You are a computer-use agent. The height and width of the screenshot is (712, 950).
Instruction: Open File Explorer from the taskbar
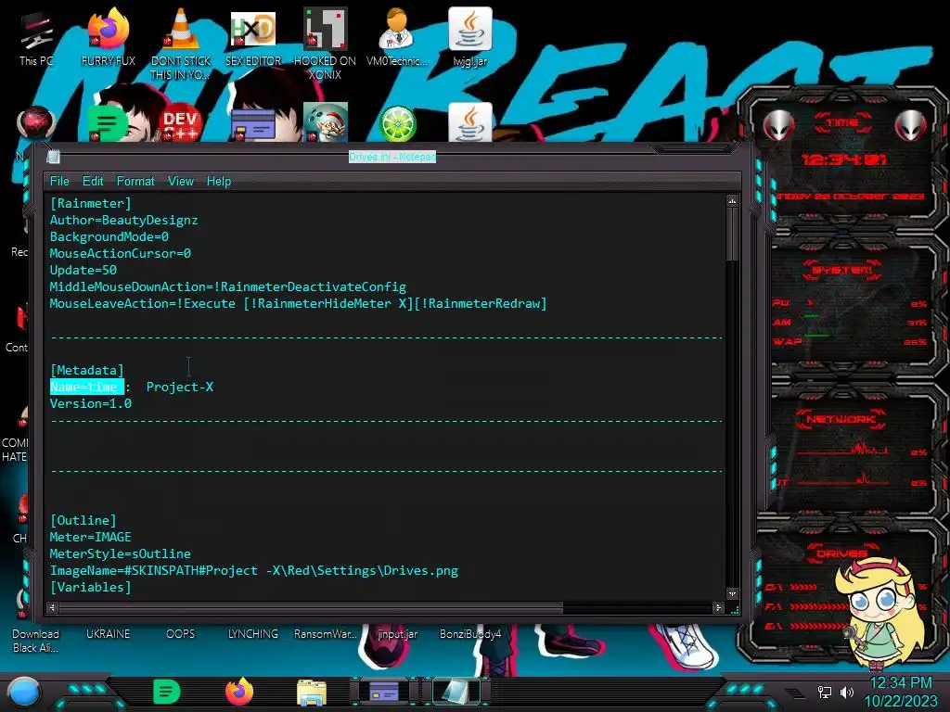coord(312,693)
